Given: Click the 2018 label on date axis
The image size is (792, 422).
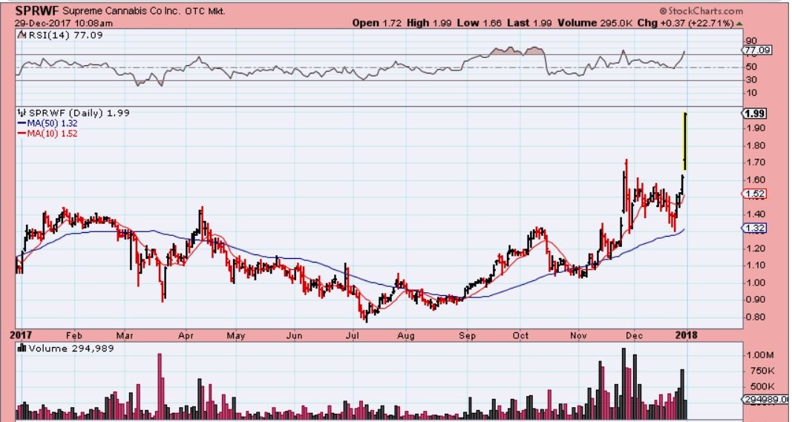Looking at the screenshot, I should (687, 334).
